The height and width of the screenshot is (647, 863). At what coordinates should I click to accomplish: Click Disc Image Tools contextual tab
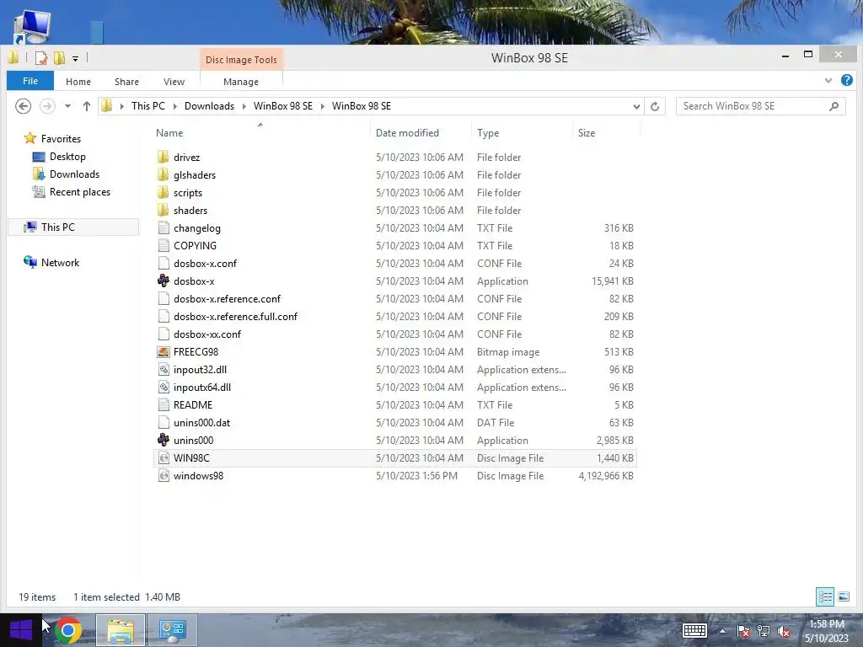(241, 60)
